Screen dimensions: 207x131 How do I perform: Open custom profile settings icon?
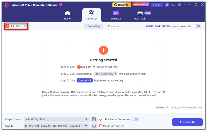pyautogui.click(x=94, y=119)
